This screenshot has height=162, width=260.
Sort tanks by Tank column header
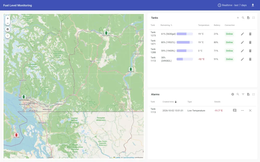point(153,25)
